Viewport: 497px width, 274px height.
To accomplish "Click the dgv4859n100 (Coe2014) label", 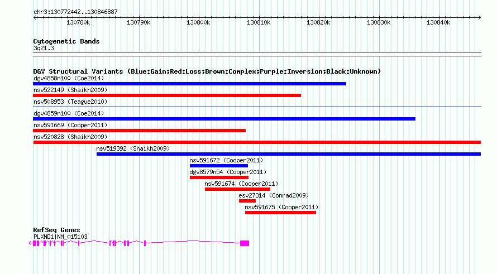I will click(69, 113).
